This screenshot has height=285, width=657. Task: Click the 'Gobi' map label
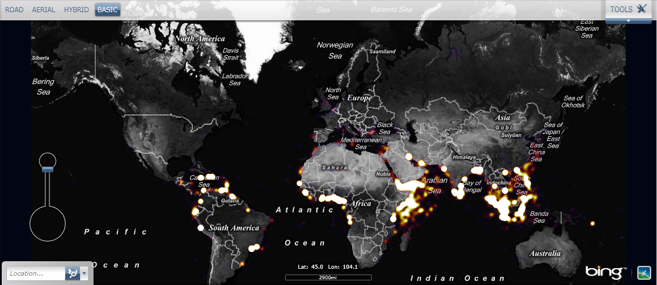[x=504, y=127]
